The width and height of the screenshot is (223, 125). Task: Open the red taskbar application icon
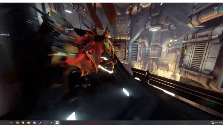point(46,123)
